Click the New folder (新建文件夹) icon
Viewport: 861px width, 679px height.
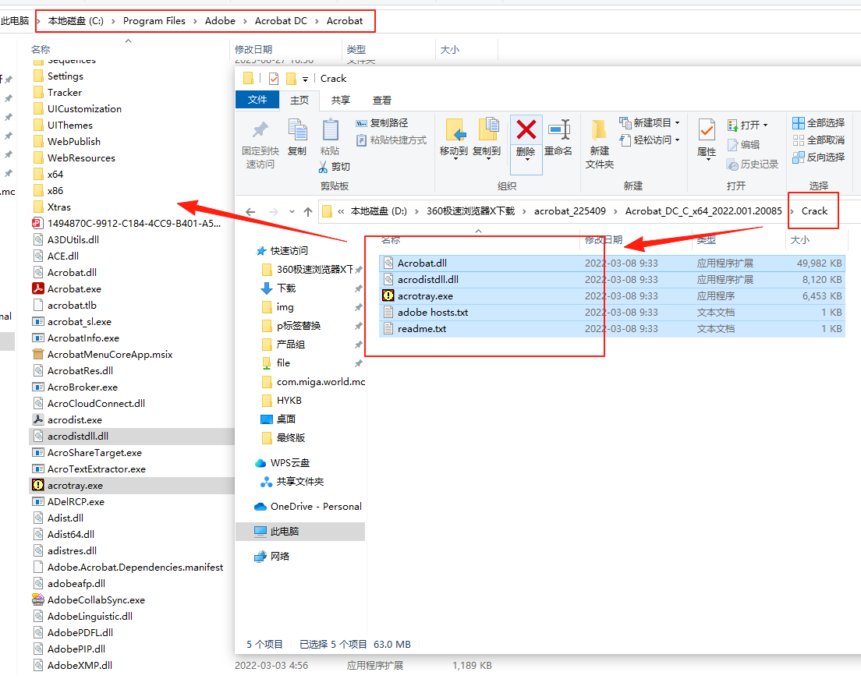pos(599,130)
